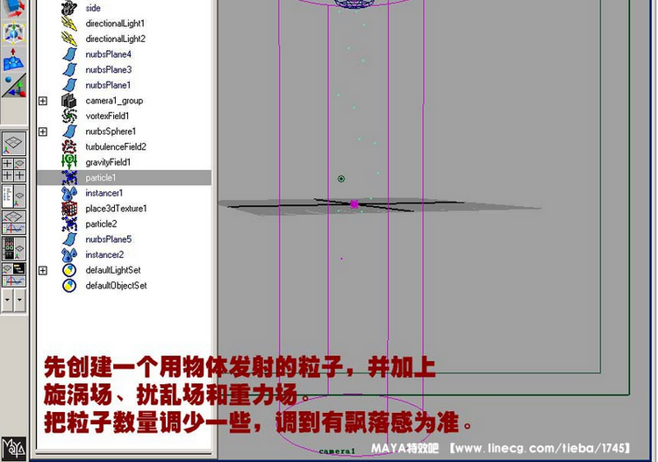Select instancer2 in the Outliner
The image size is (658, 462).
pos(104,255)
